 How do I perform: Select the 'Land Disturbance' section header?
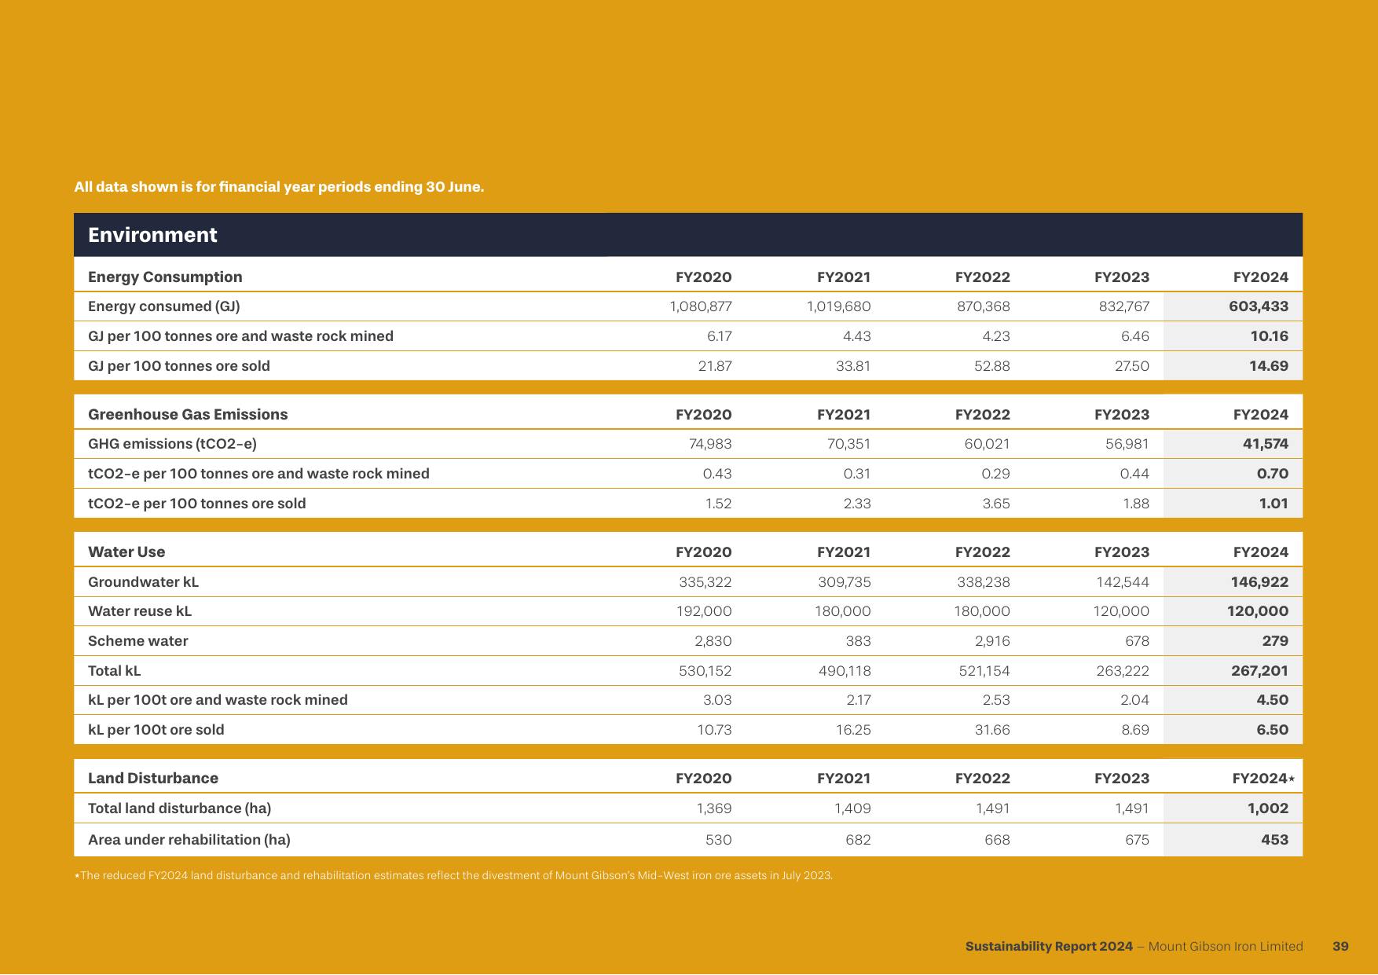click(153, 779)
